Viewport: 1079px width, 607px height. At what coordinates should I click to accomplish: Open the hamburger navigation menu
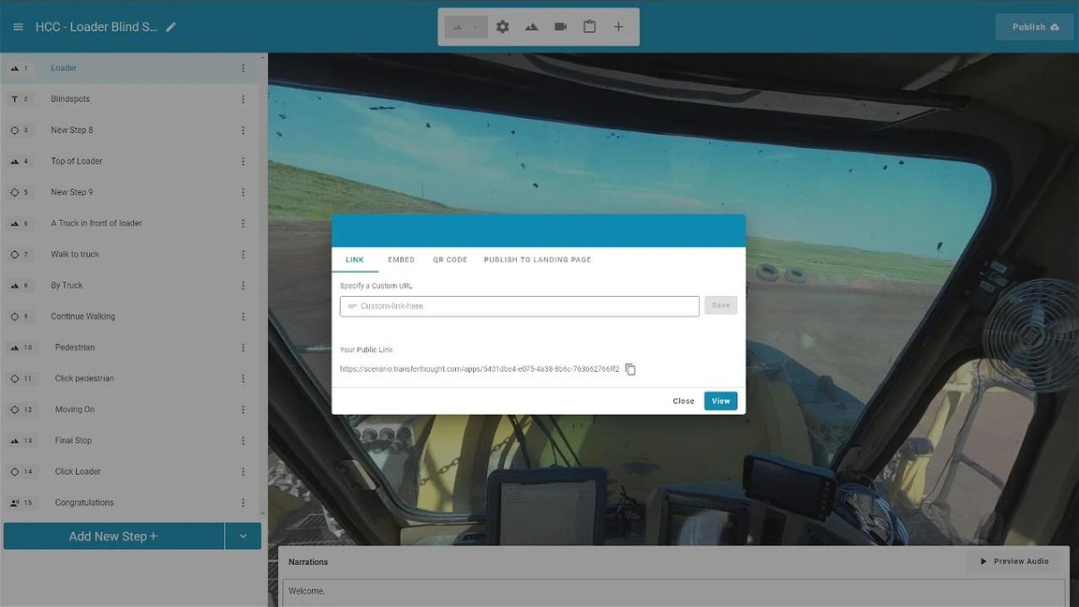tap(18, 27)
